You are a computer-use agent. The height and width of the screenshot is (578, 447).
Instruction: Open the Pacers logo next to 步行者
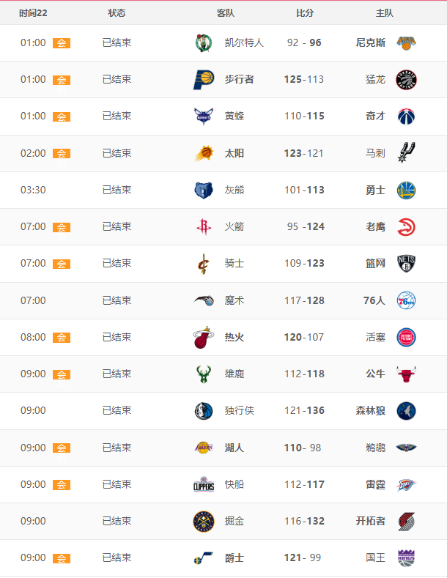(204, 80)
